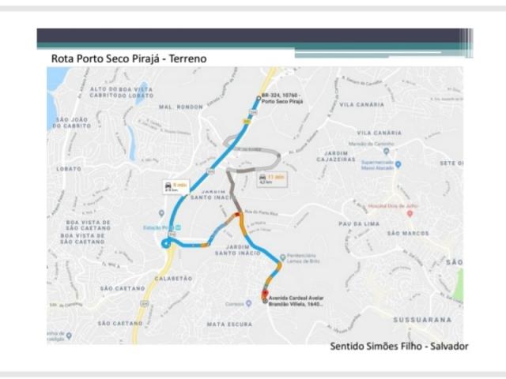Click the 'MATA ESCURA' neighborhood label
This screenshot has width=506, height=379.
pyautogui.click(x=229, y=325)
